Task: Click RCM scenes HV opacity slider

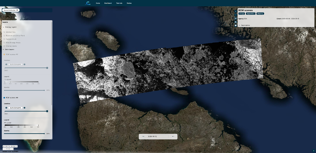Action: tap(24, 90)
